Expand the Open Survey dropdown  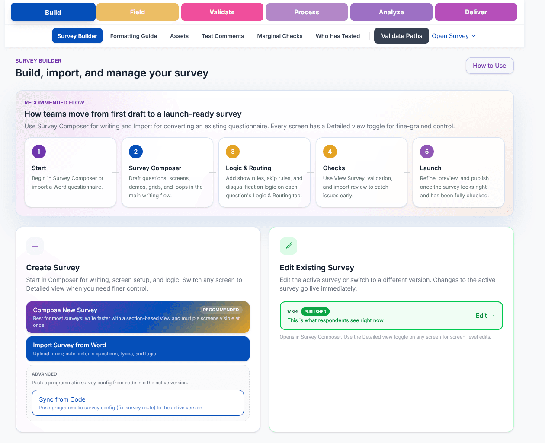click(x=454, y=36)
